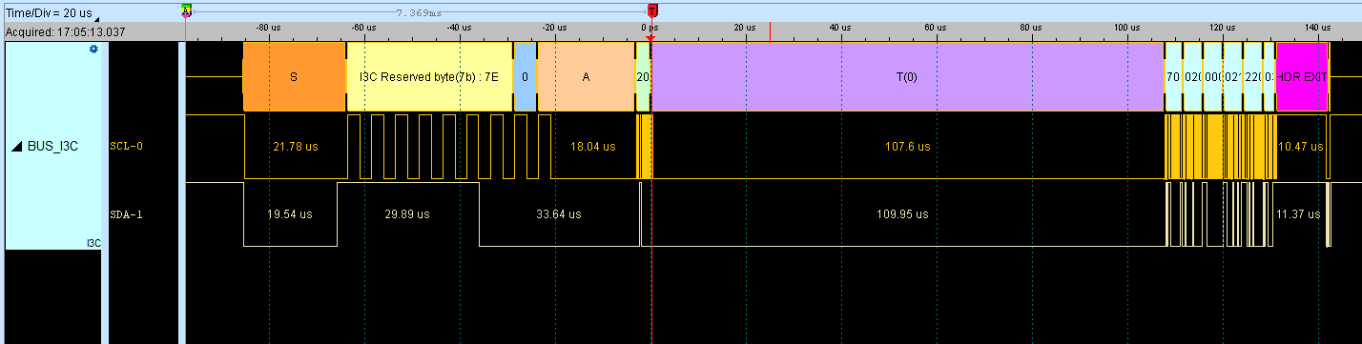
Task: Click the -80 us ruler label
Action: (269, 28)
